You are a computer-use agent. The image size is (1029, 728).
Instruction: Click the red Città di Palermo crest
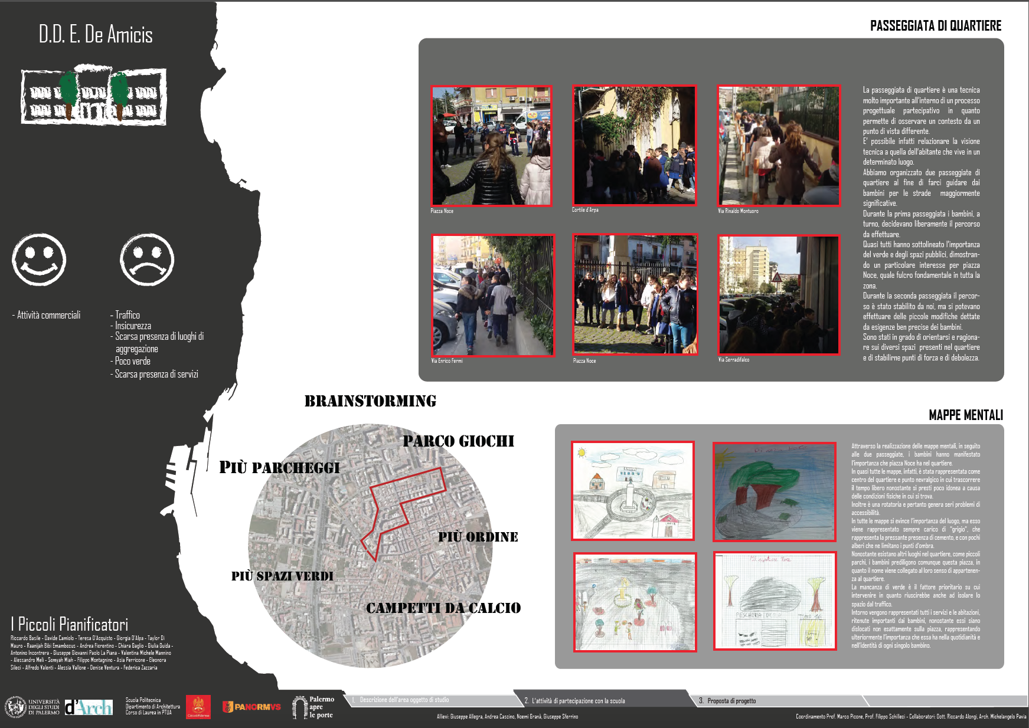(x=198, y=707)
